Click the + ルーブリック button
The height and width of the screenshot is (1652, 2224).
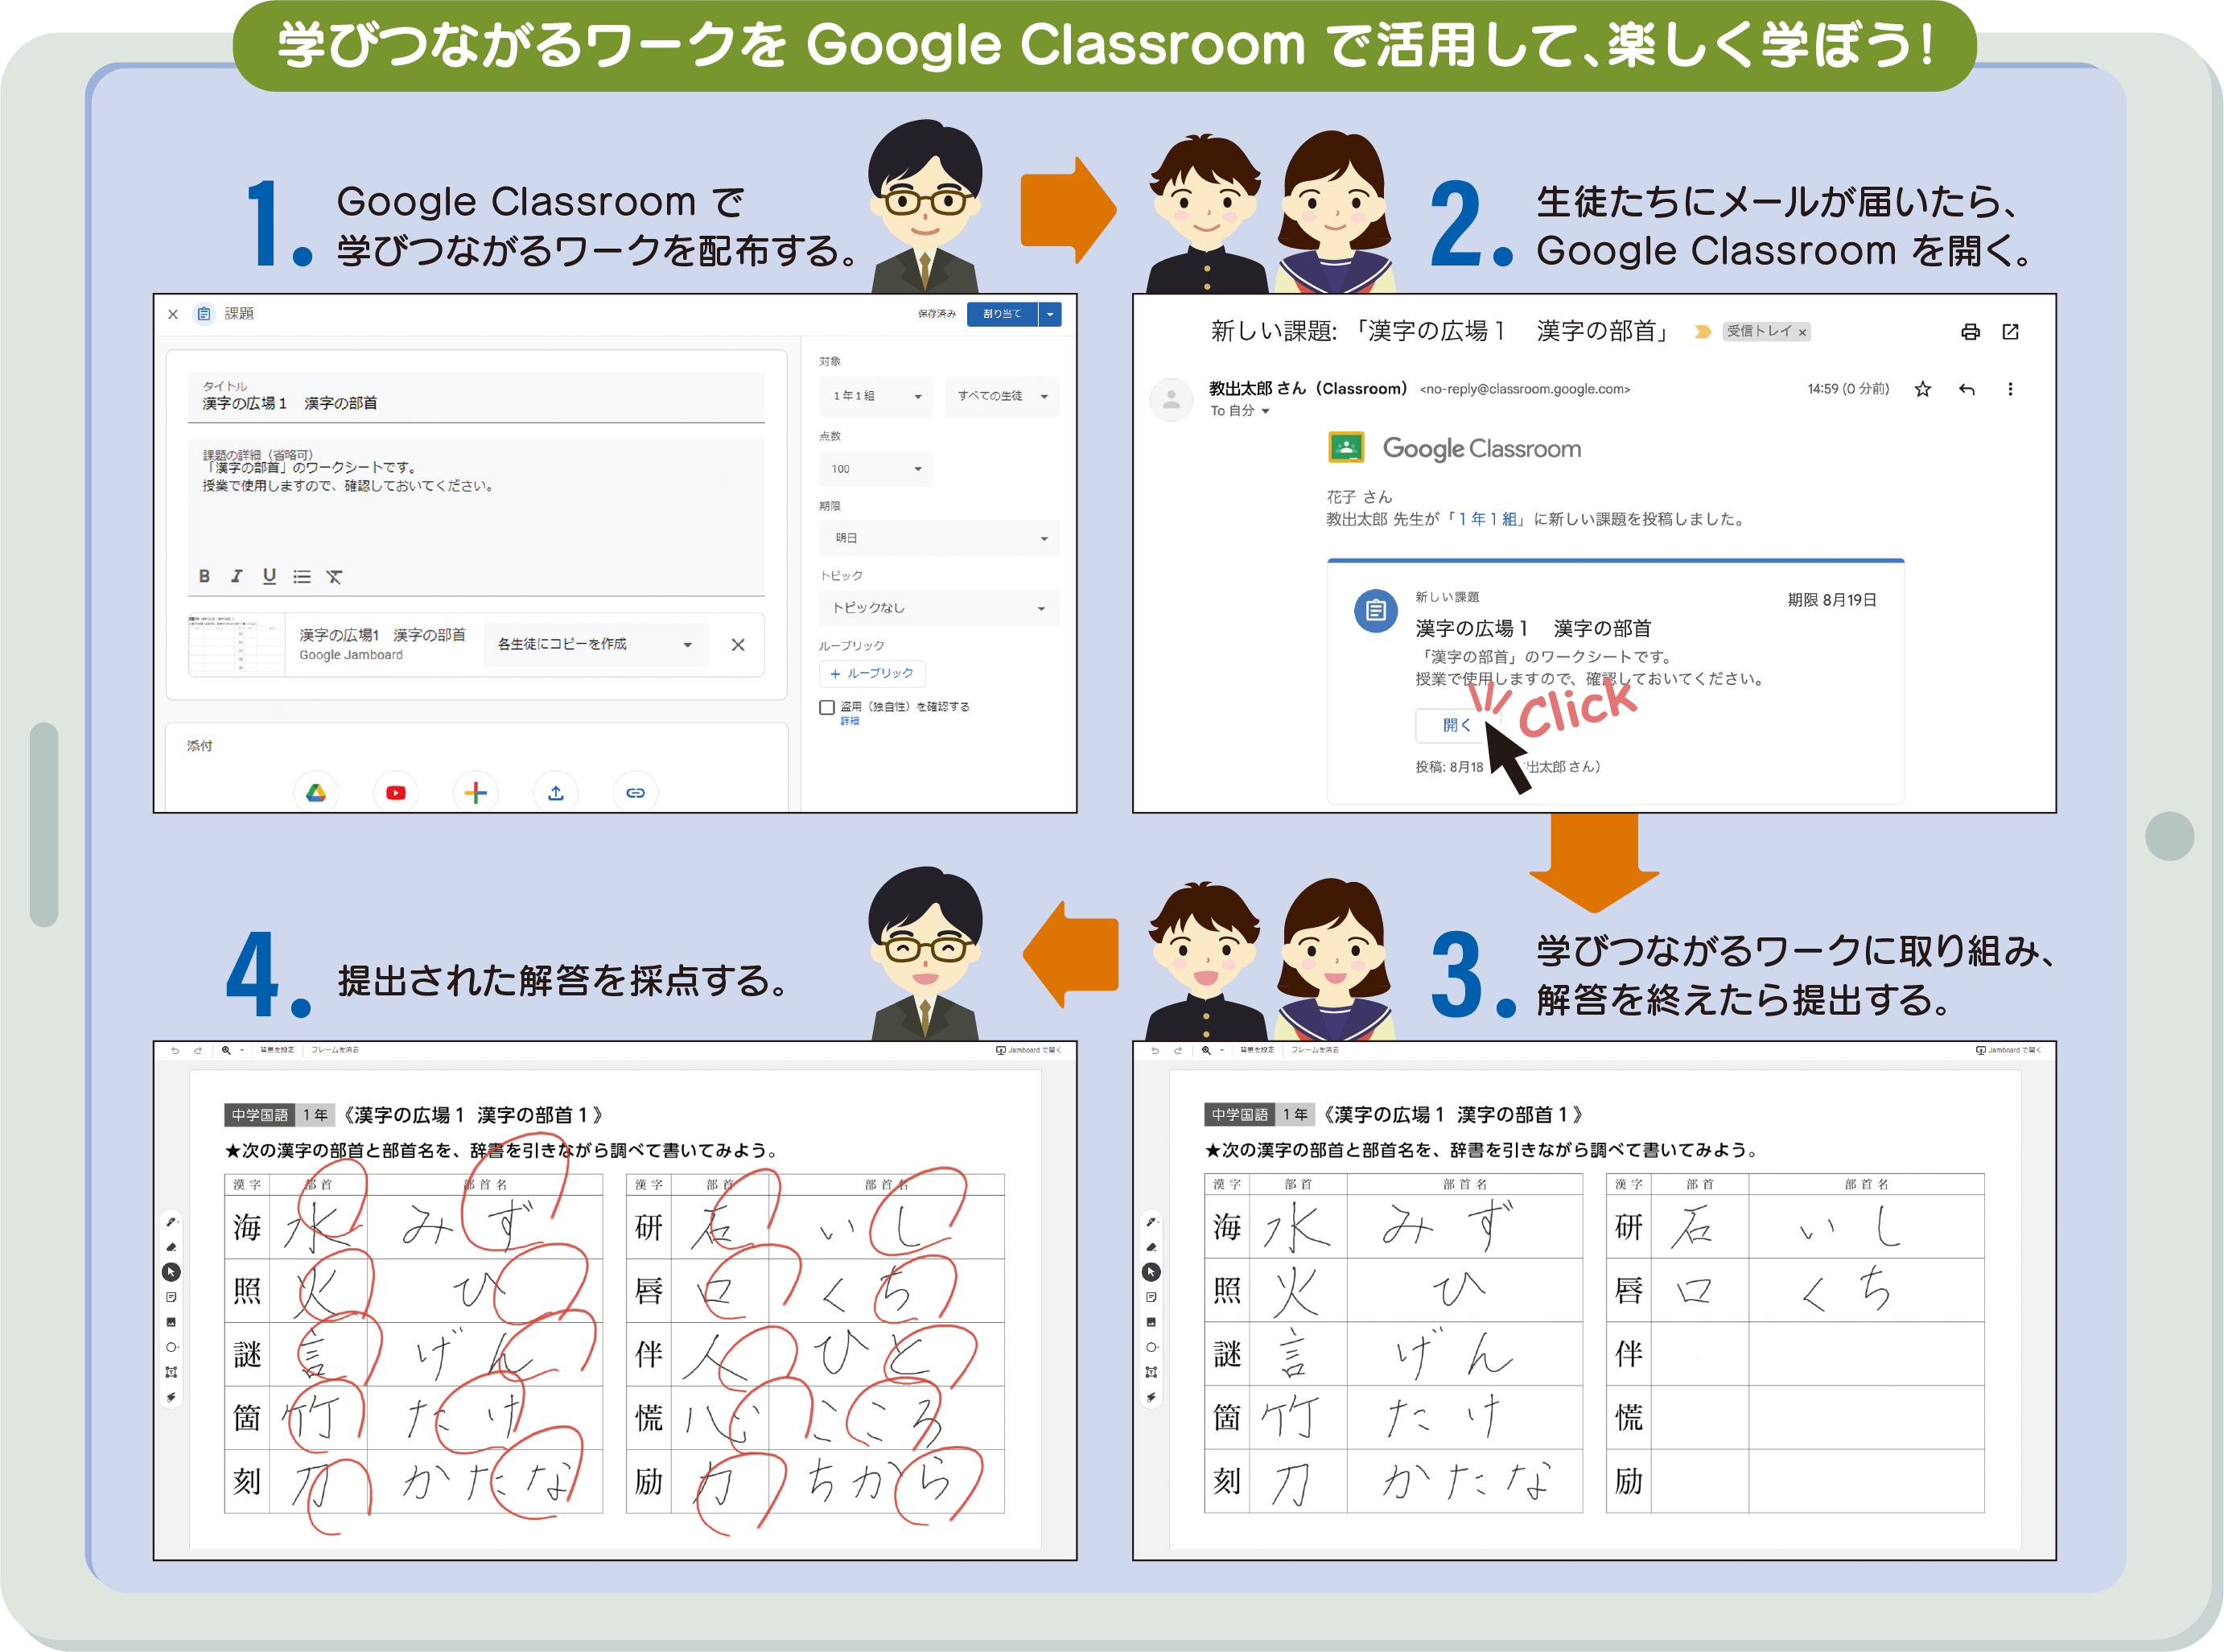click(872, 673)
